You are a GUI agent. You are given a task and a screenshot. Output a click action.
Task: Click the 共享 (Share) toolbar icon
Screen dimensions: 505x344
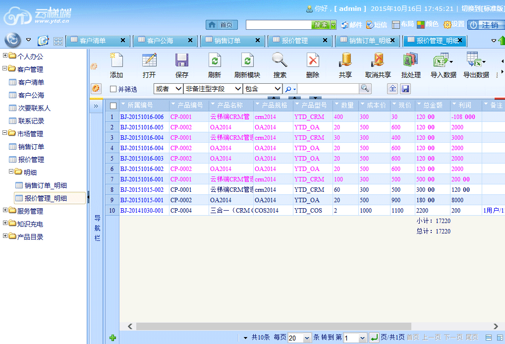345,60
